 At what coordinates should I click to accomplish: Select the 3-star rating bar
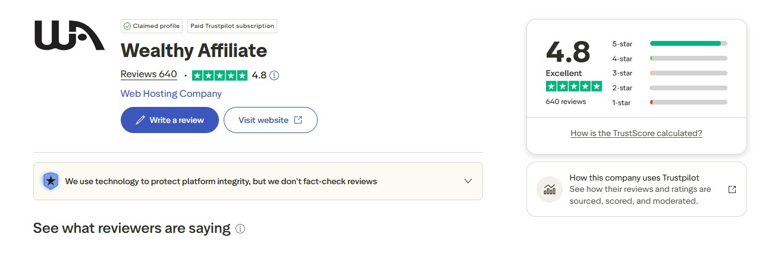point(688,73)
